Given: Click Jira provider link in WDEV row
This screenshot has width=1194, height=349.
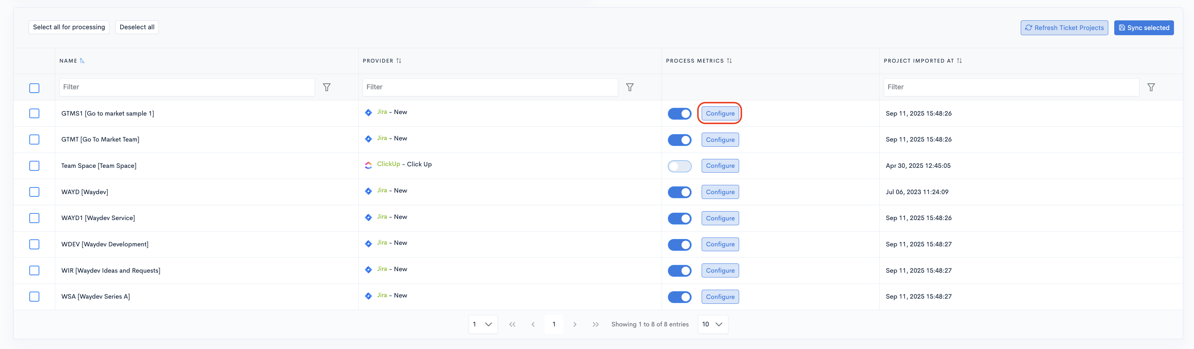Looking at the screenshot, I should click(x=382, y=243).
